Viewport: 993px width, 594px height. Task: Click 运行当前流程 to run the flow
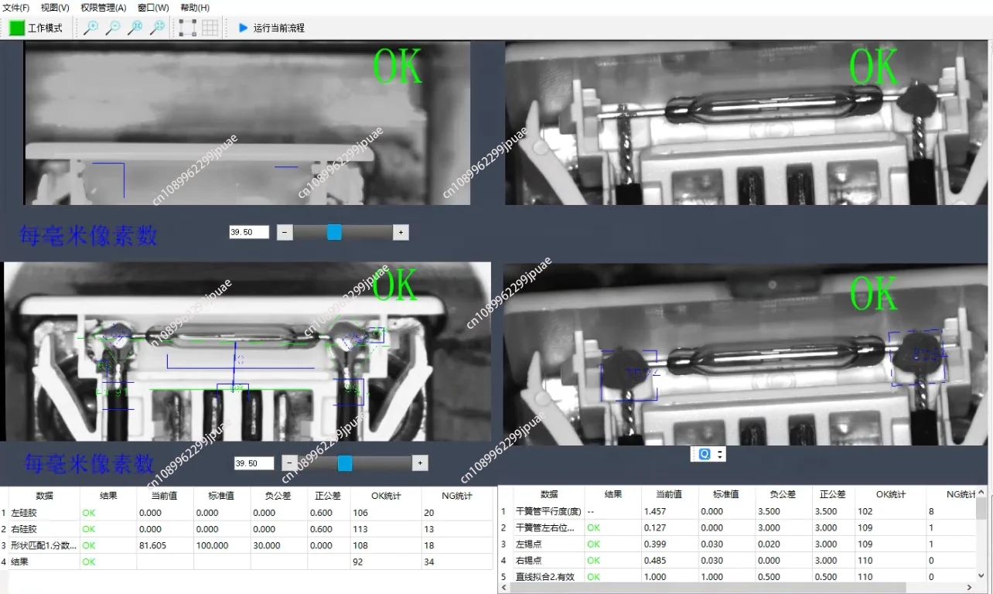[279, 28]
